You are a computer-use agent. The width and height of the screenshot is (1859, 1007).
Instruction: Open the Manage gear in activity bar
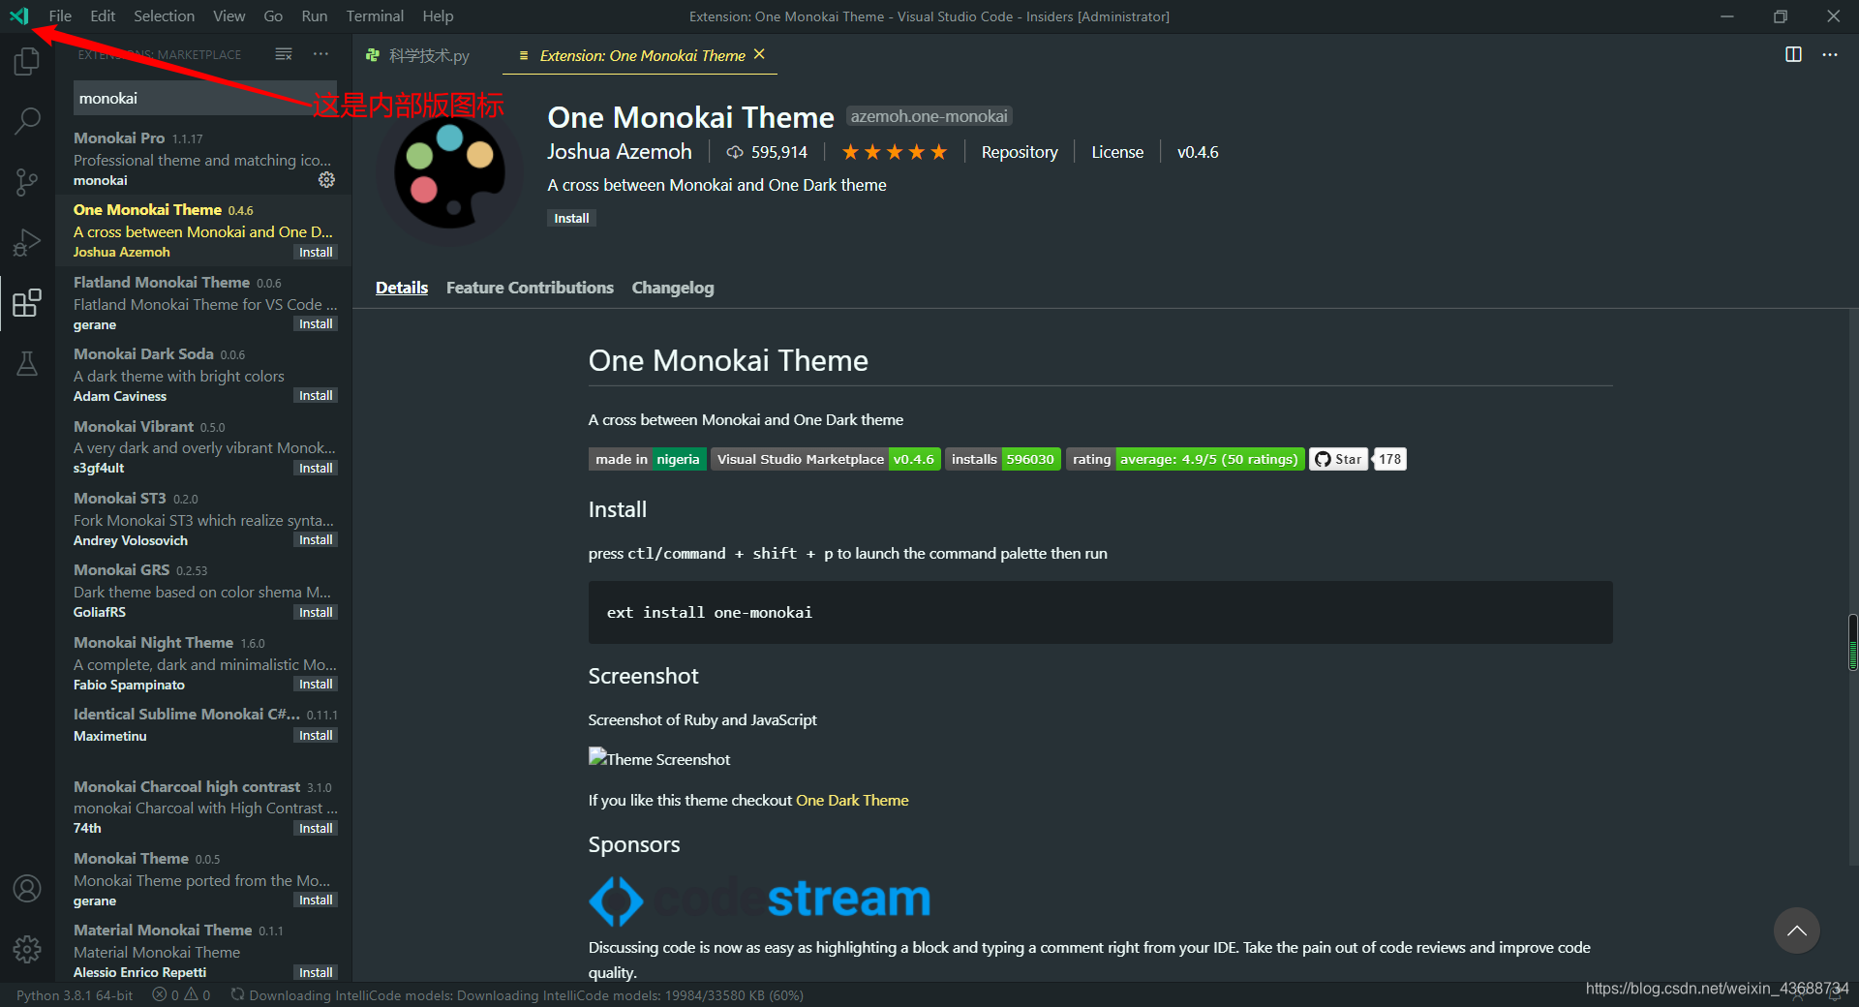pos(27,949)
